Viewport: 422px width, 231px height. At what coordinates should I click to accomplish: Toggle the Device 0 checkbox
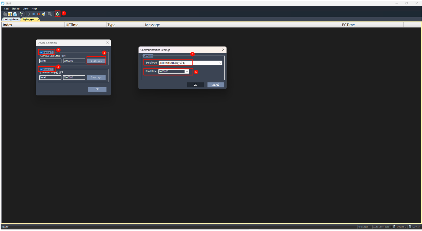point(41,52)
